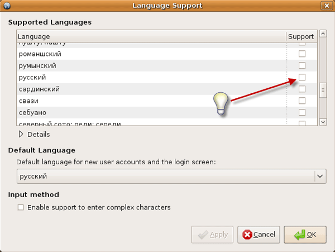This screenshot has height=252, width=335.
Task: Expand the Details section
Action: click(22, 134)
